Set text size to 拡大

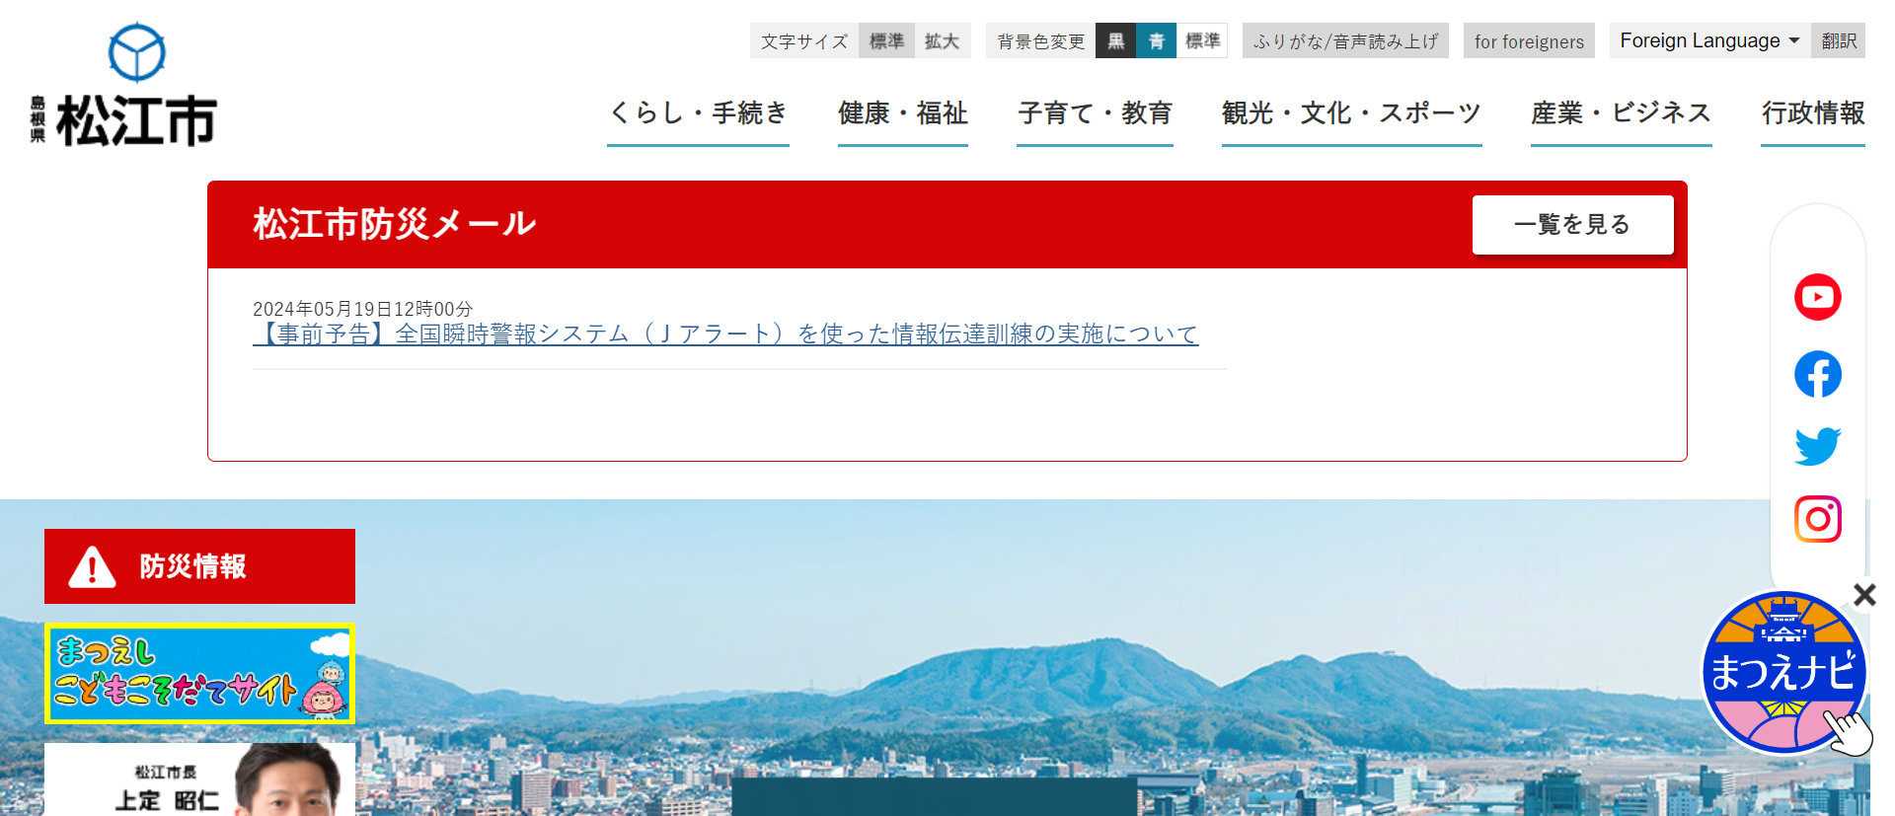(943, 40)
